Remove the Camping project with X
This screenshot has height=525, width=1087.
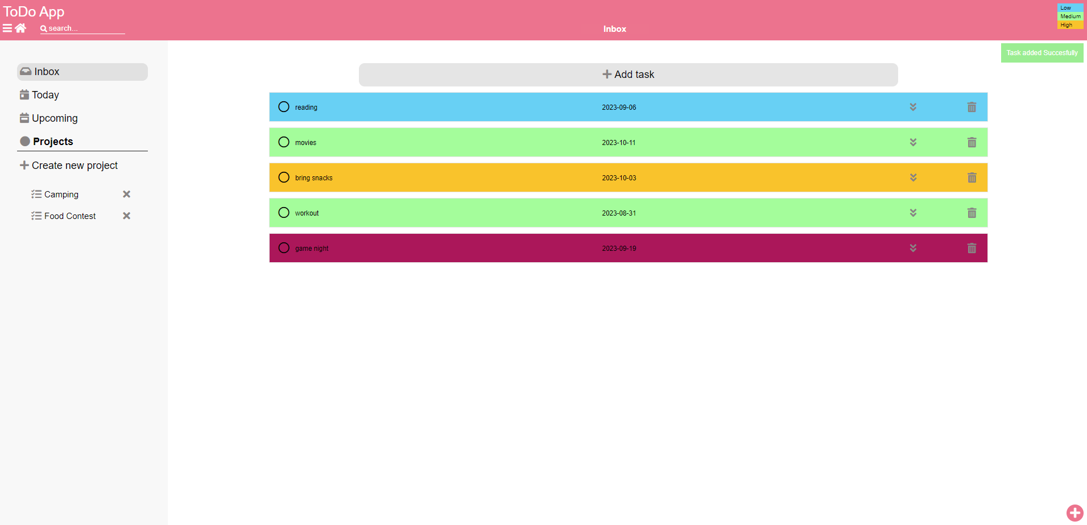coord(127,194)
